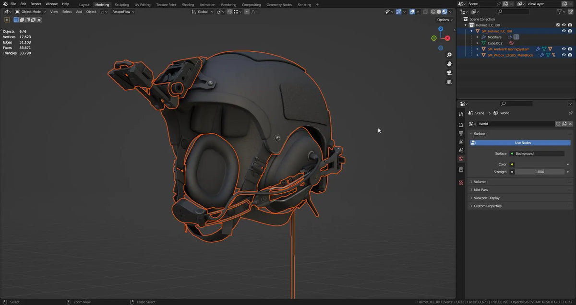Hide Helmet_ILC_IBH collection with eye icon
Viewport: 576px width, 305px height.
[x=564, y=25]
